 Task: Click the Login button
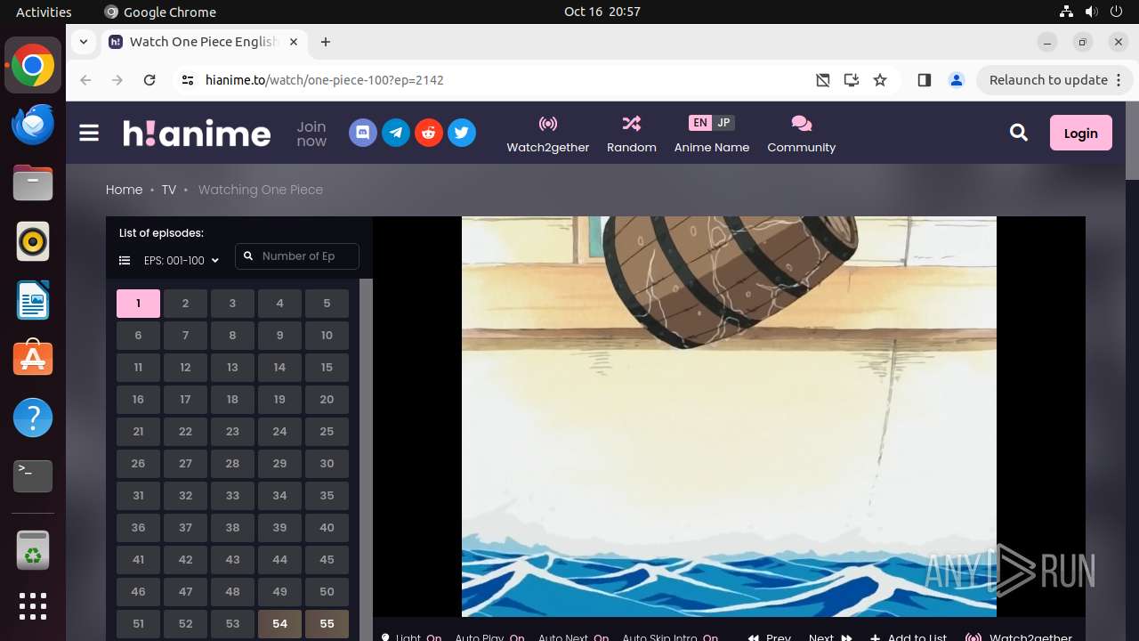click(x=1080, y=133)
